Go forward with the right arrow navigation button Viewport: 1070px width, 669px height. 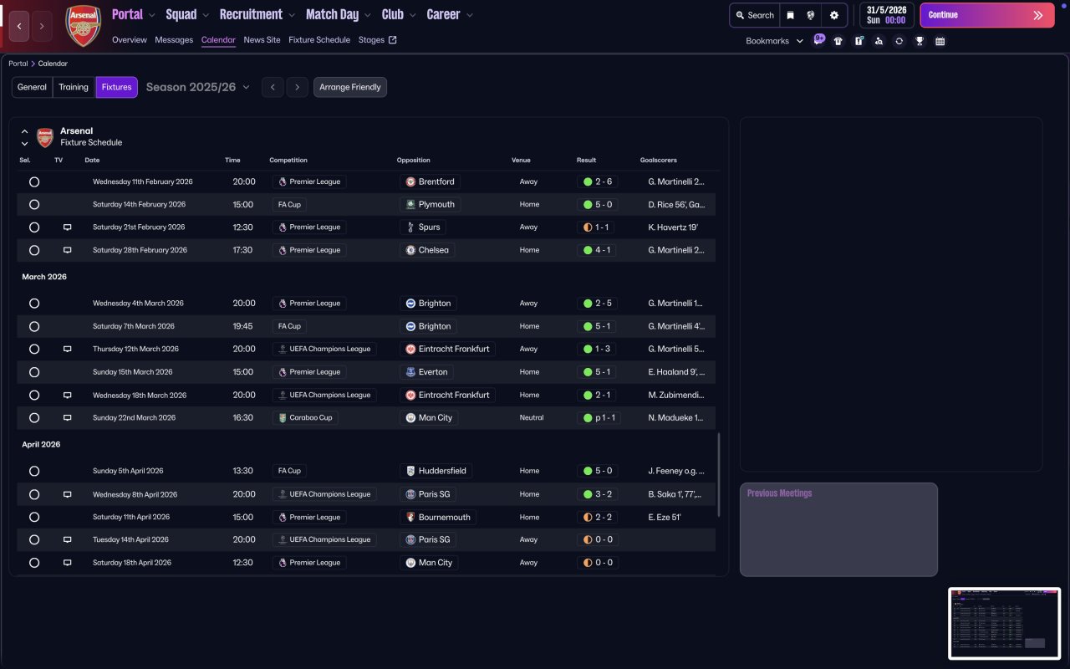point(42,26)
